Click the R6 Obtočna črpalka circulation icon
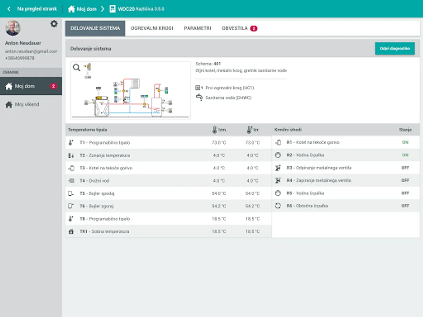This screenshot has width=423, height=317. pos(278,206)
